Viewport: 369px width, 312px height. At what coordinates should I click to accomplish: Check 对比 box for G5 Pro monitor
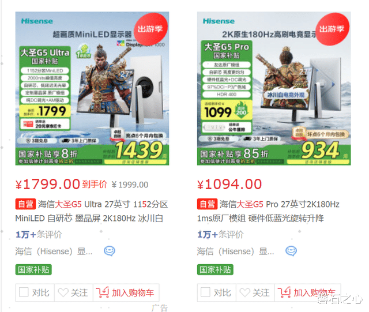click(x=205, y=292)
